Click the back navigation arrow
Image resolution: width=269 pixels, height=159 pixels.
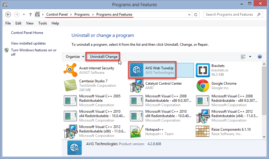[8, 14]
